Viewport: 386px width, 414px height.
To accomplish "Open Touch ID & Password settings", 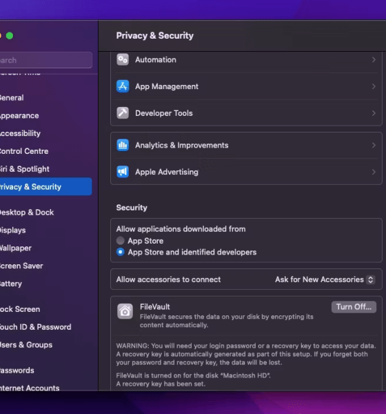I will tap(35, 327).
